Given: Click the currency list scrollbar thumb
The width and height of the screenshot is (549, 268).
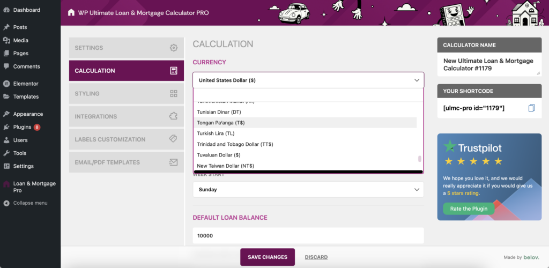Looking at the screenshot, I should point(420,159).
